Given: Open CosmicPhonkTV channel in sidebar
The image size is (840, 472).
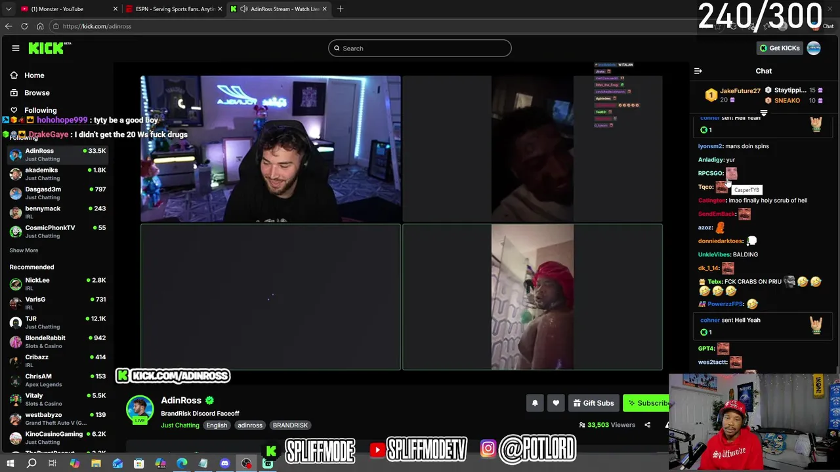Looking at the screenshot, I should click(58, 231).
